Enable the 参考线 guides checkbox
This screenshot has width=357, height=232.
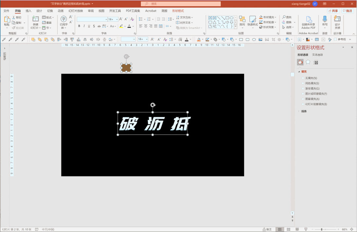point(335,39)
